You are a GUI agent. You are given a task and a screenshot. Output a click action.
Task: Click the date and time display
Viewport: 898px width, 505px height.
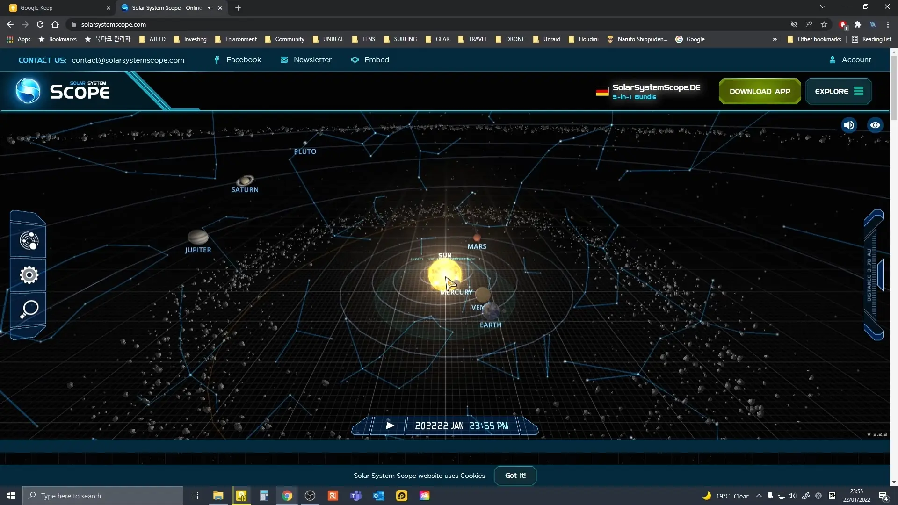pos(462,426)
